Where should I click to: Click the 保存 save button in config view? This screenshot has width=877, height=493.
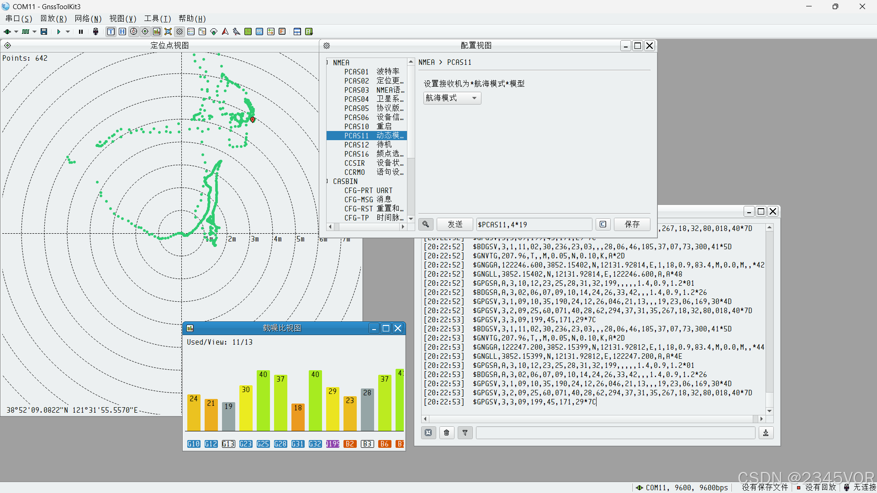coord(632,224)
